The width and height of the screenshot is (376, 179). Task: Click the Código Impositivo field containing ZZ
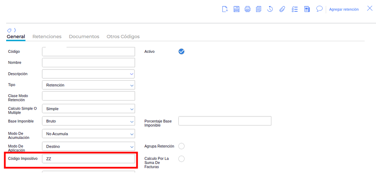click(x=88, y=159)
